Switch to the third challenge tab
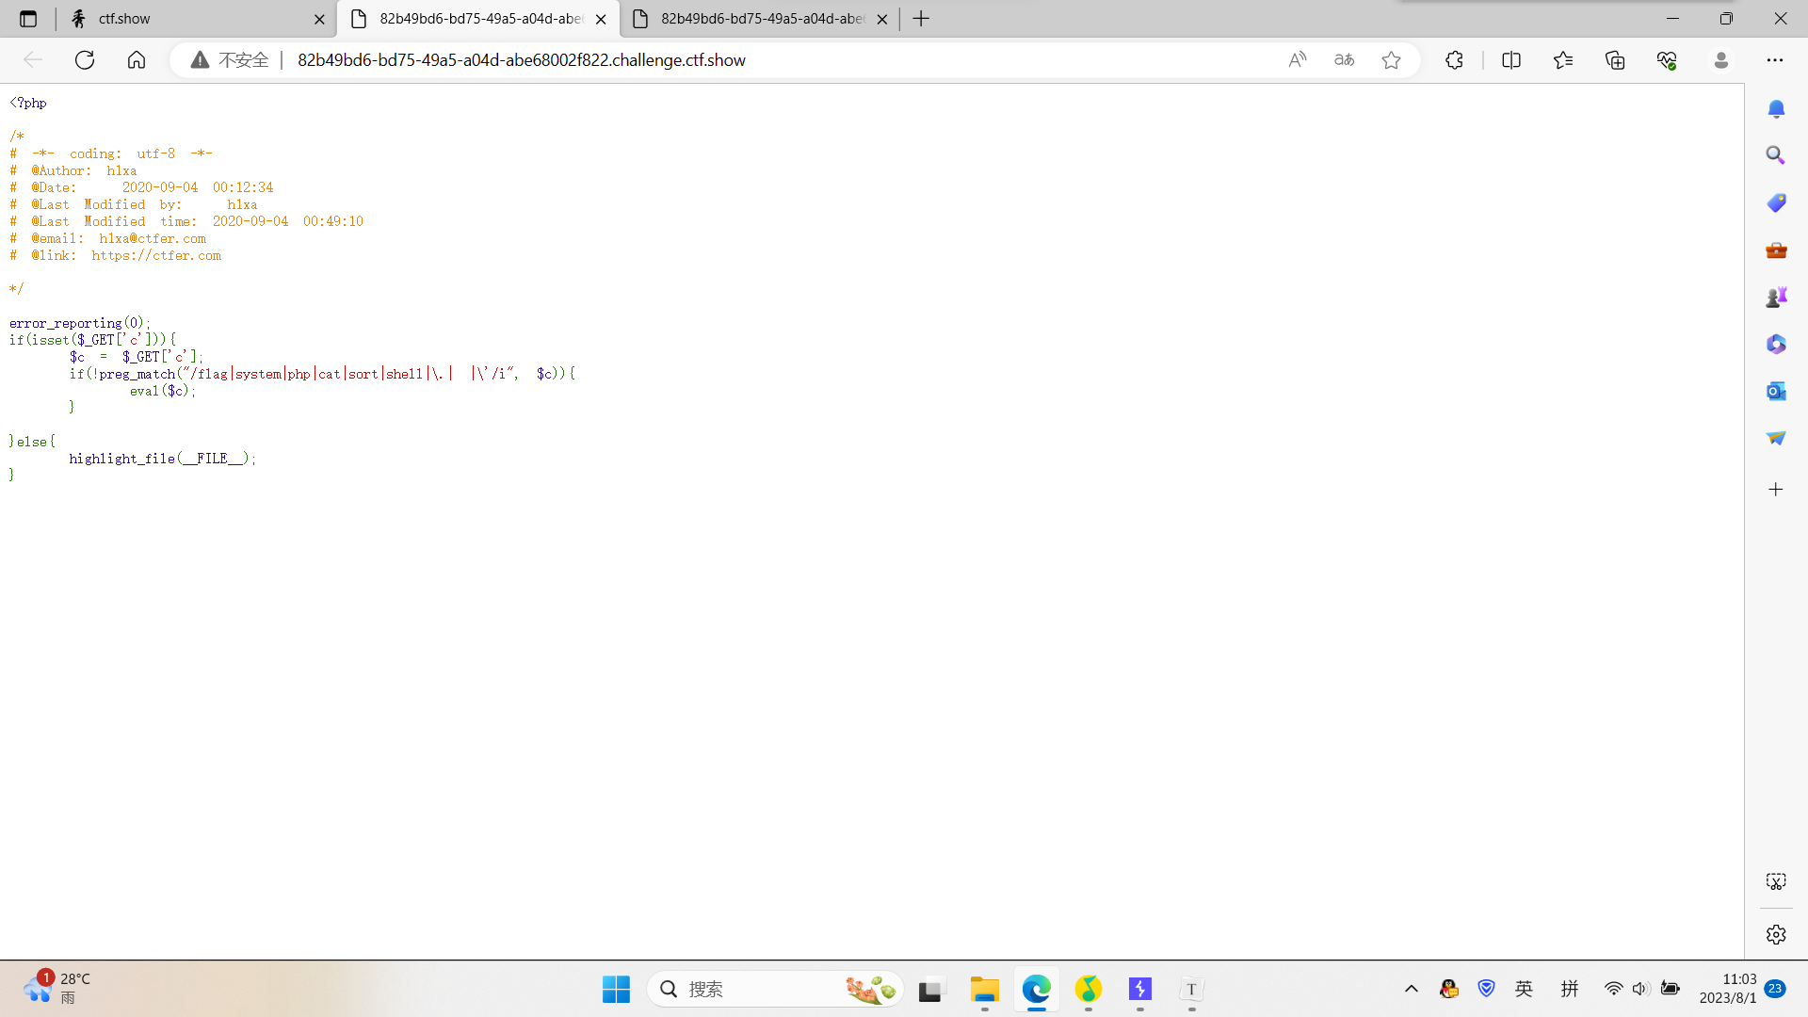Screen dimensions: 1808x1017 coord(761,19)
